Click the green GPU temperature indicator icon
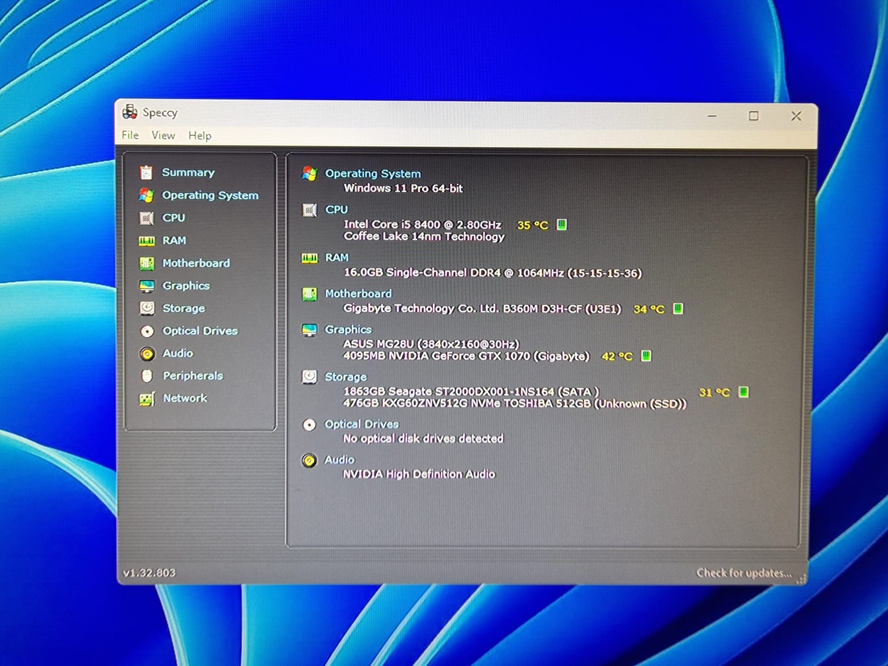Image resolution: width=888 pixels, height=666 pixels. [646, 356]
